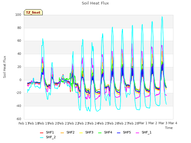
Task: Click the Feb 17 date tick label
Action: (24, 123)
